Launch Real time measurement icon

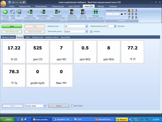[72, 12]
